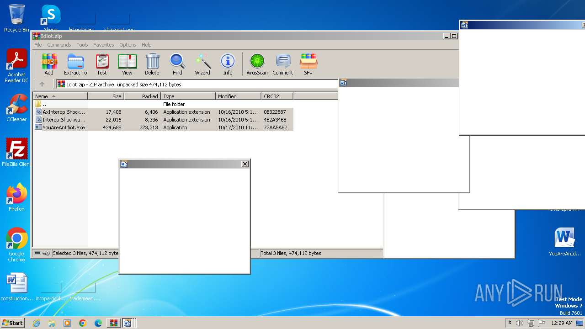Viewport: 585px width, 329px height.
Task: Click the Find magnifier icon
Action: pos(177,64)
